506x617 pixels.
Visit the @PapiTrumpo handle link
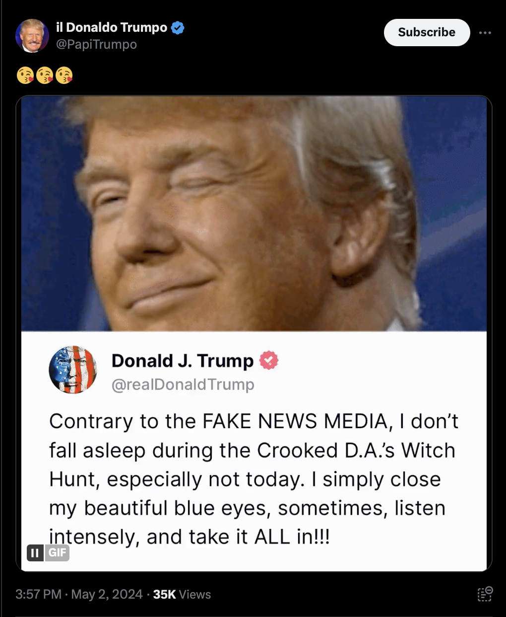coord(96,44)
